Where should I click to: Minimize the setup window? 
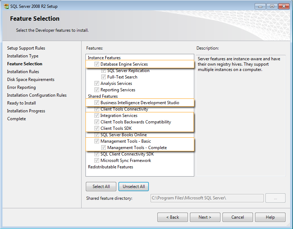click(x=260, y=6)
